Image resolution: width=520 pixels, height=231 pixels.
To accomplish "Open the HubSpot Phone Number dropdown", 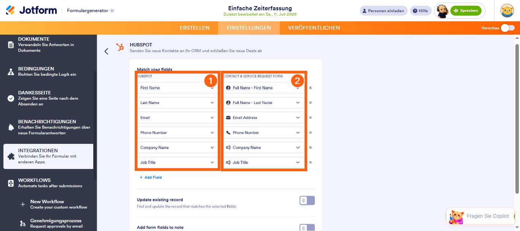I will pyautogui.click(x=177, y=133).
